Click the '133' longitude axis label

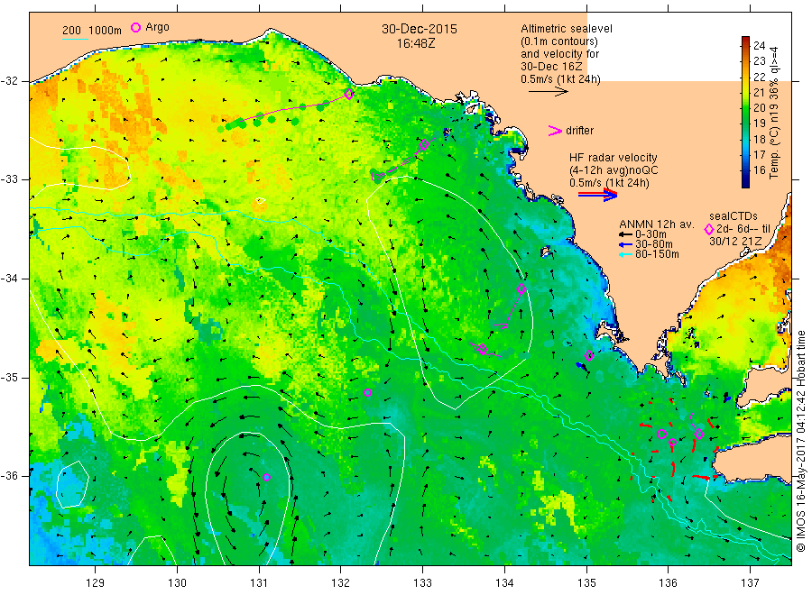[422, 583]
